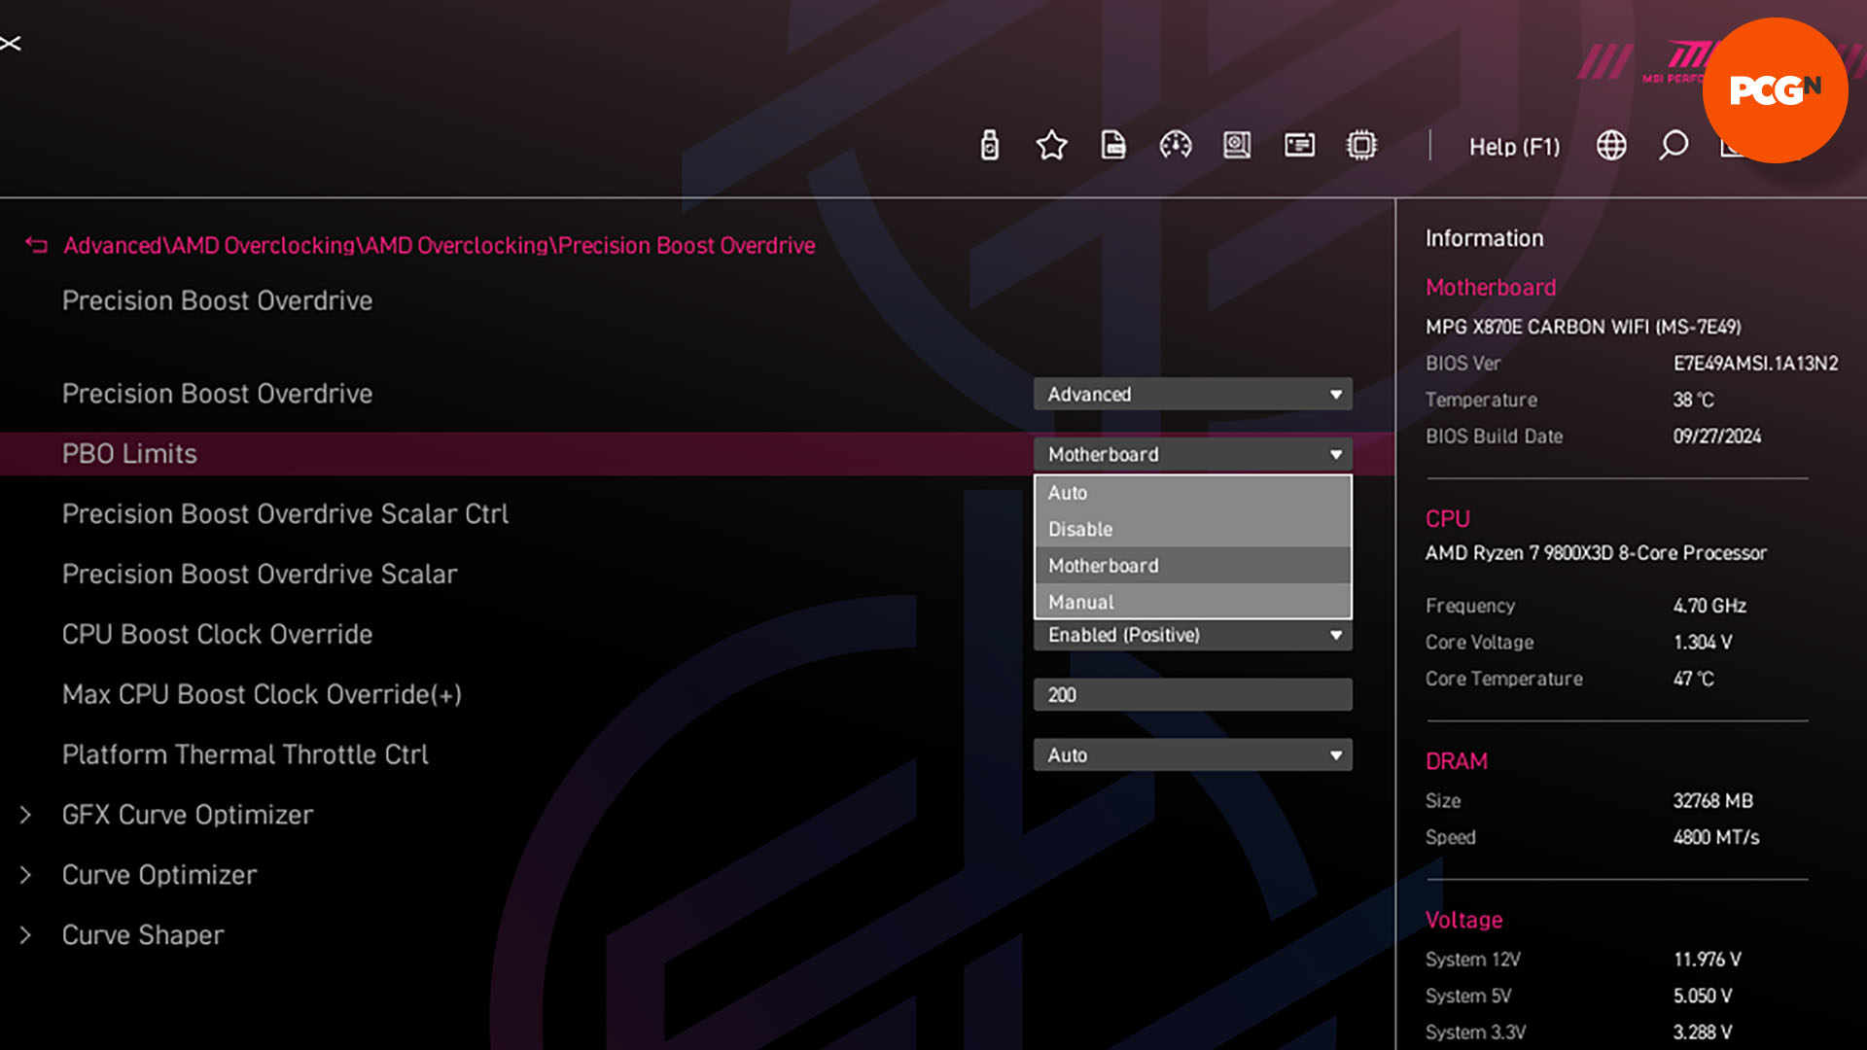Click Help (F1) button
This screenshot has height=1050, width=1867.
coord(1514,146)
